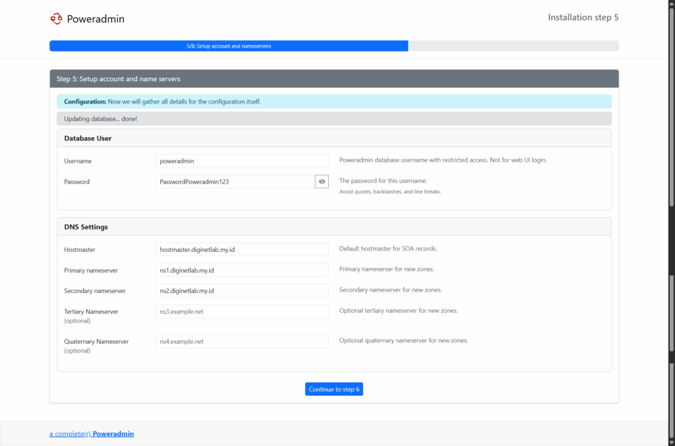Click the installation progress bar
This screenshot has width=675, height=446.
coord(334,46)
